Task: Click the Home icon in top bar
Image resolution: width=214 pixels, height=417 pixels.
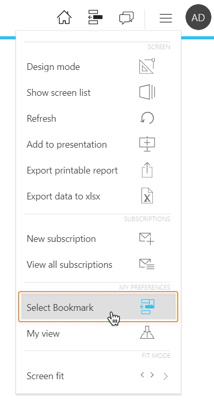Action: point(64,18)
